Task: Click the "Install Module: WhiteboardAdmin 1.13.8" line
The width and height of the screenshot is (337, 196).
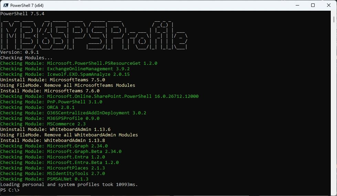Action: pyautogui.click(x=52, y=141)
